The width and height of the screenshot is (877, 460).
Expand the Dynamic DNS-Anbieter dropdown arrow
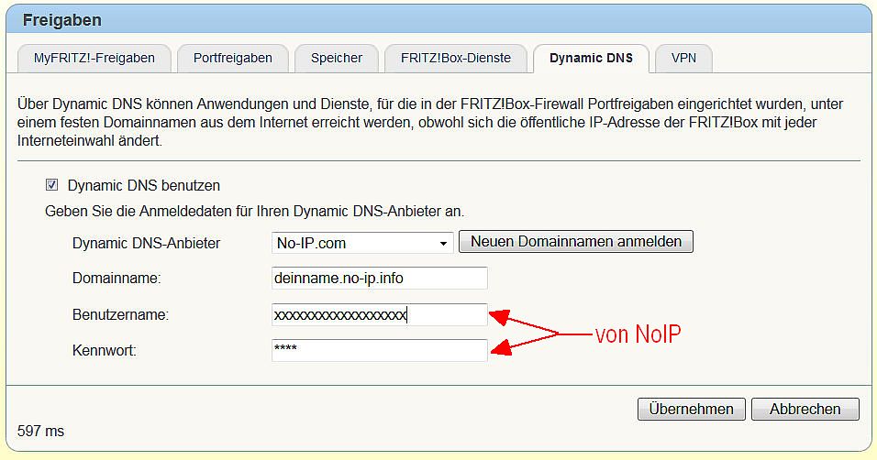pos(444,243)
